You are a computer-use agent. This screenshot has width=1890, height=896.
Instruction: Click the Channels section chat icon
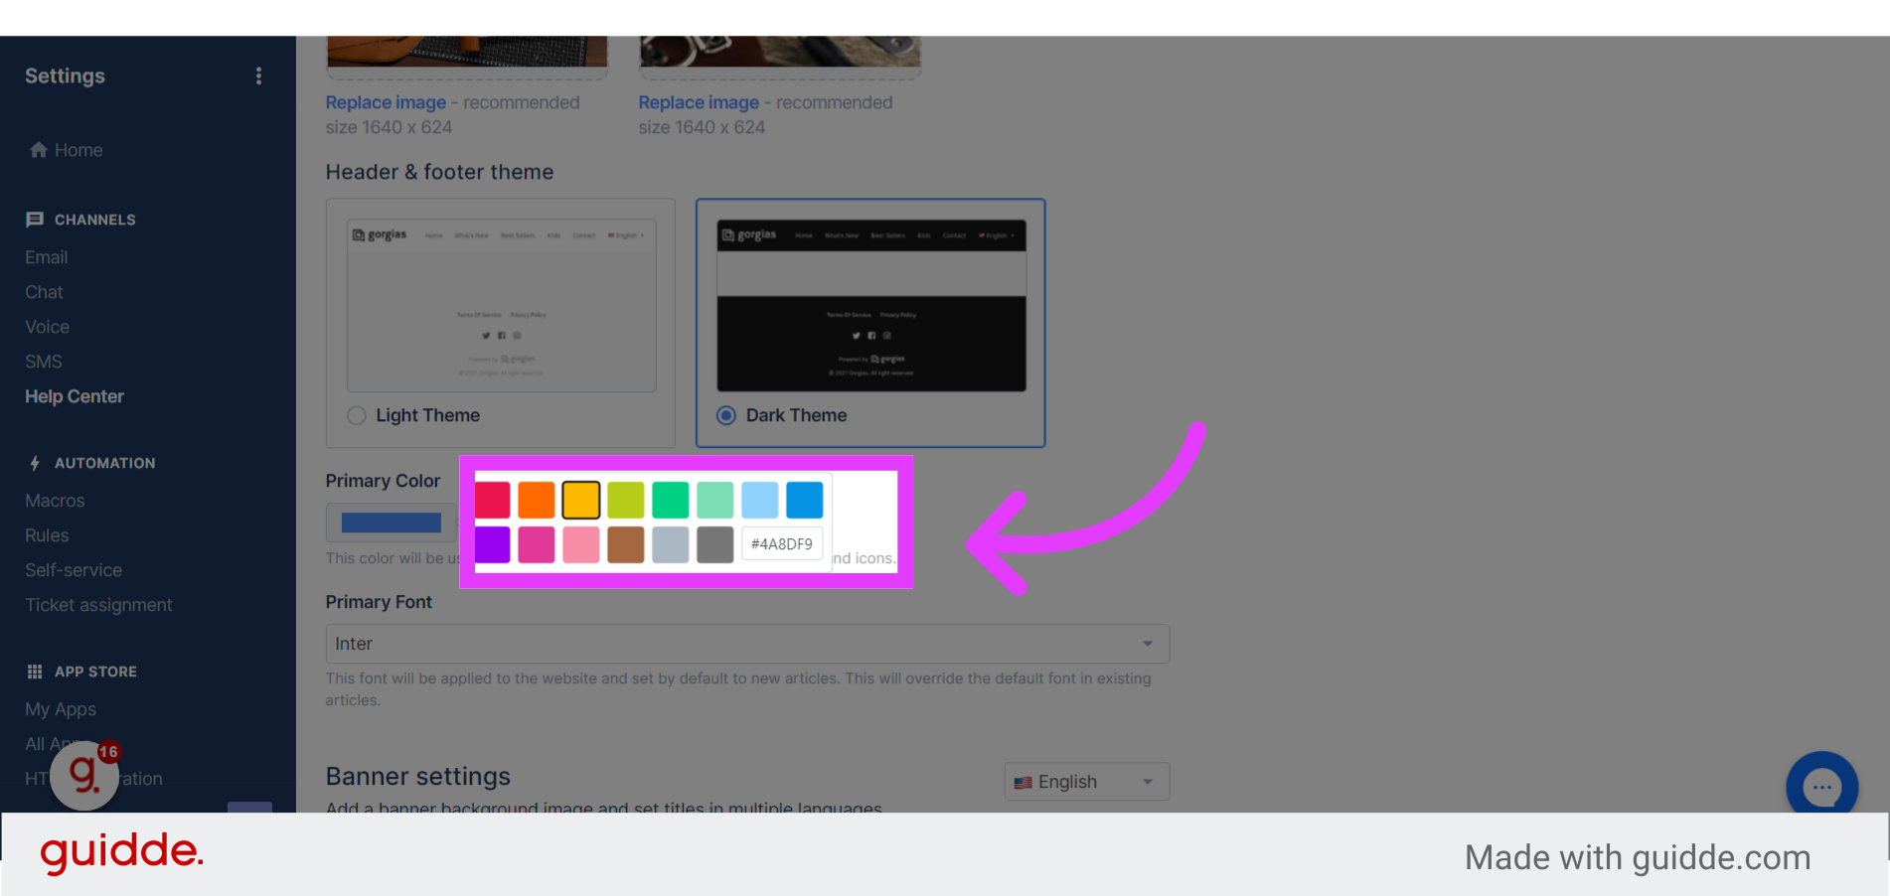pyautogui.click(x=35, y=220)
